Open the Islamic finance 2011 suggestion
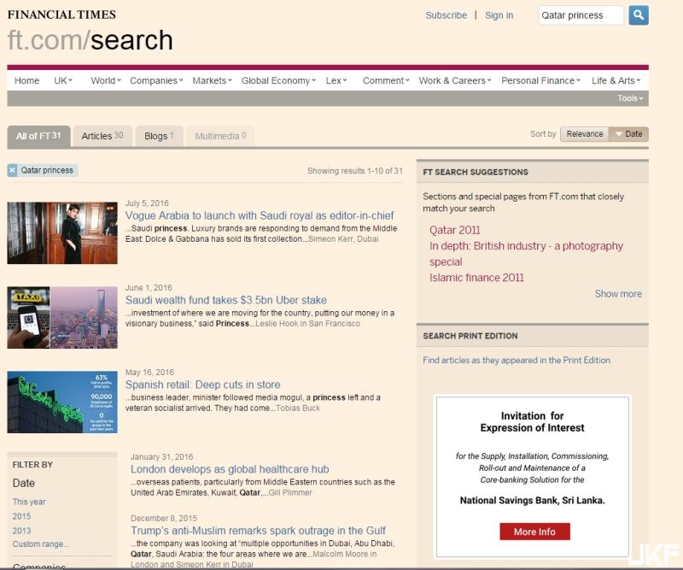683x570 pixels. pyautogui.click(x=476, y=278)
